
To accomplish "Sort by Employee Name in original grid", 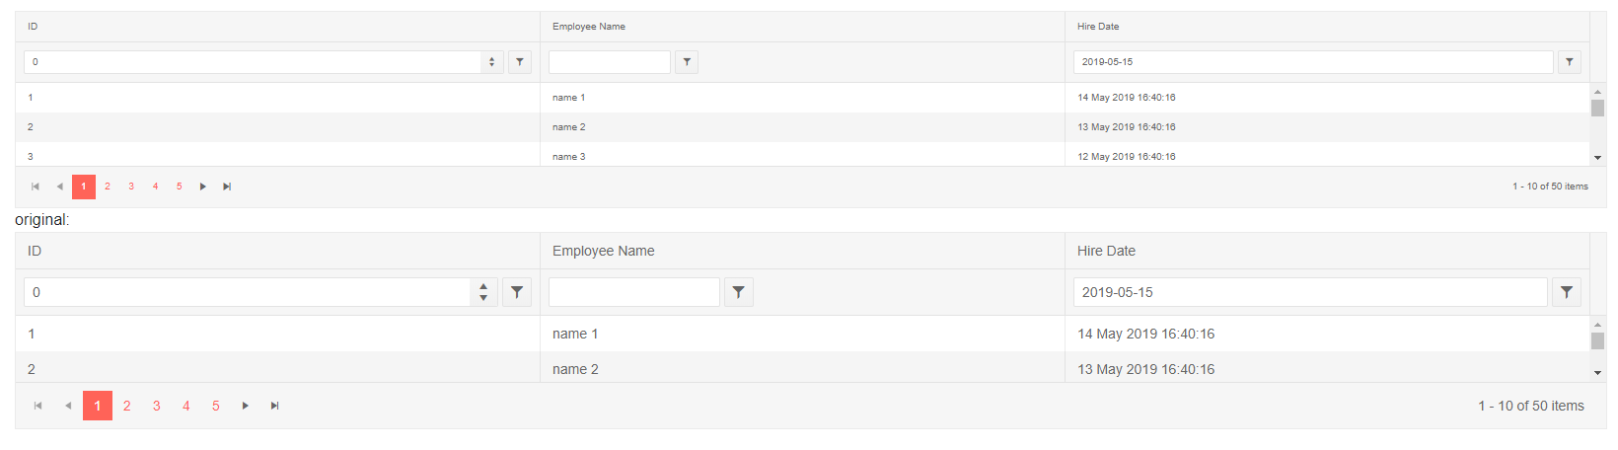I will pos(604,251).
